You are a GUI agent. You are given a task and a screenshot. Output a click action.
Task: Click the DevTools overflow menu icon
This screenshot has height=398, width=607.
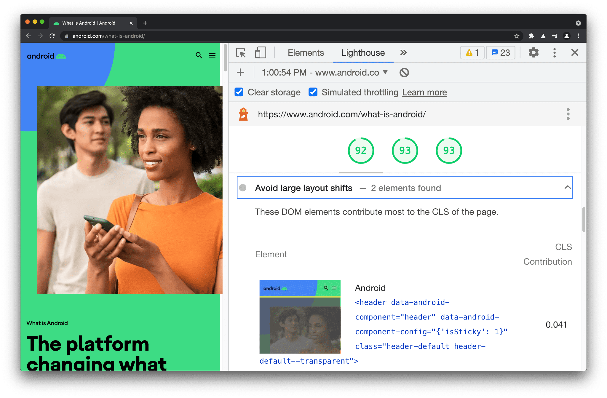coord(555,52)
